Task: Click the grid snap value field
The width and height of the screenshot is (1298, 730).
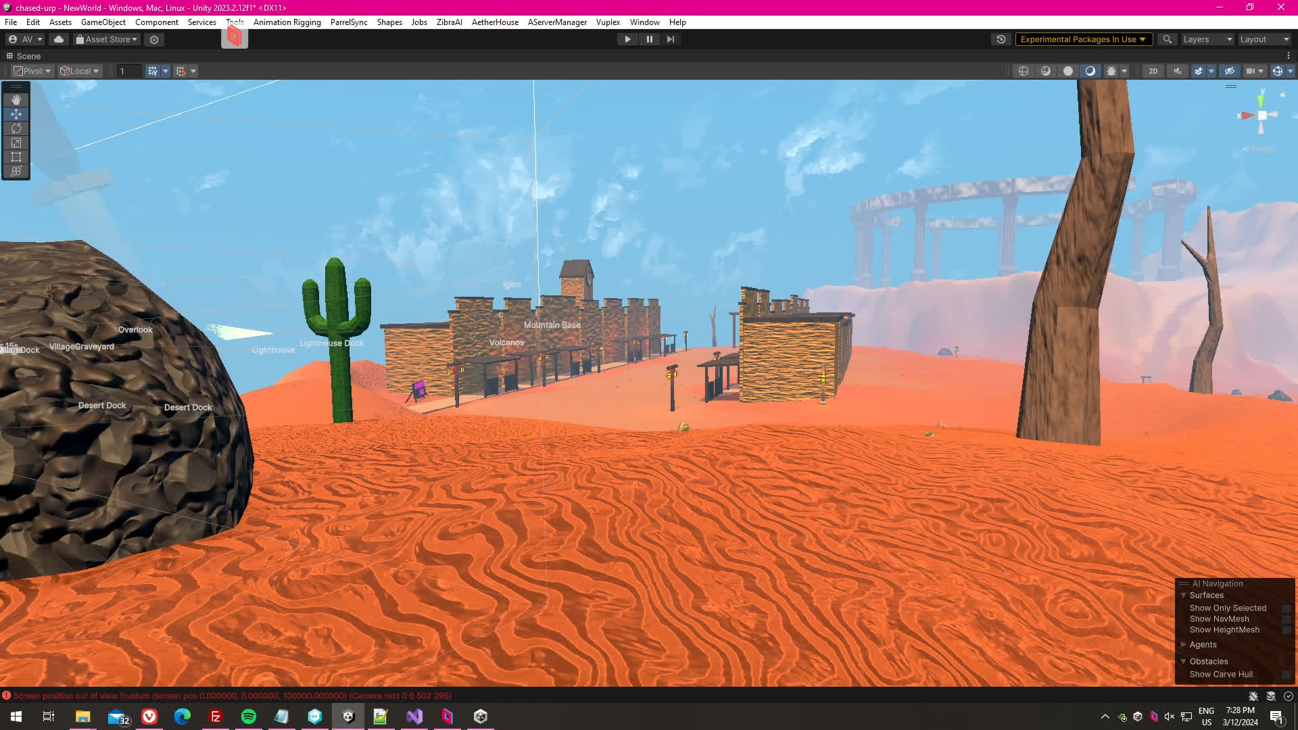Action: pos(128,71)
